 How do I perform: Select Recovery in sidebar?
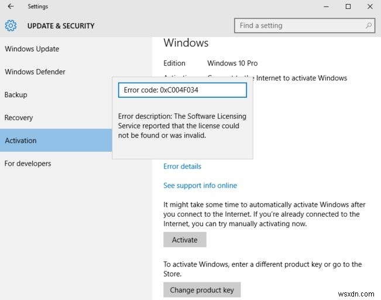[19, 118]
